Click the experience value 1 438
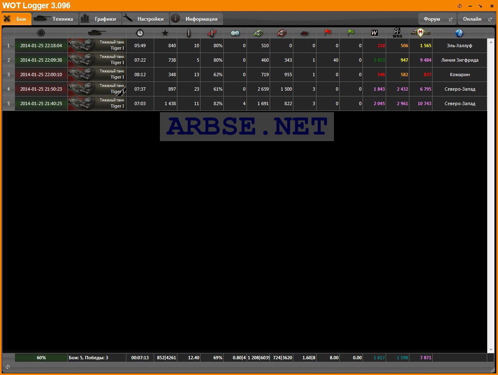 [170, 103]
